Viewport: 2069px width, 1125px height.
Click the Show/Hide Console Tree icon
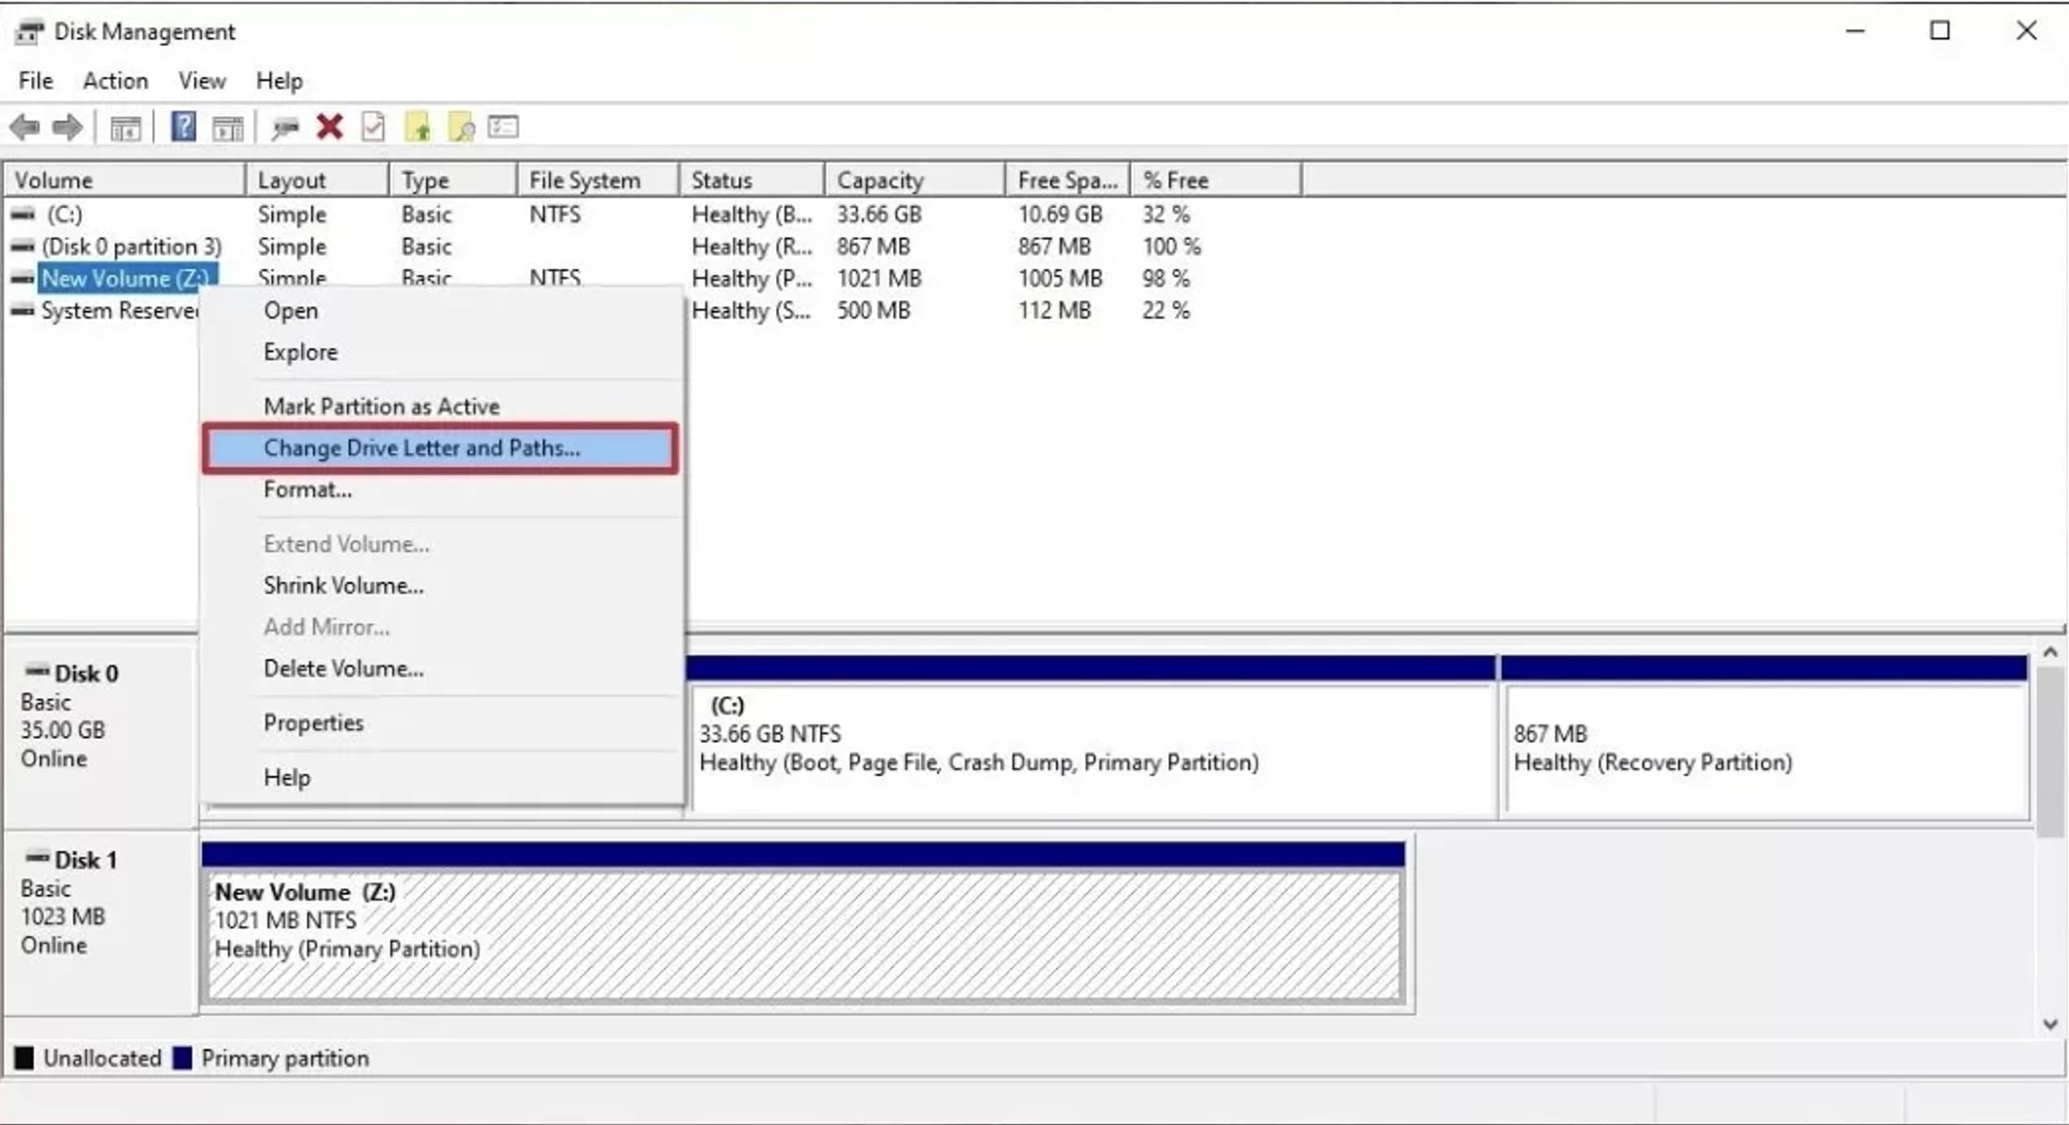pyautogui.click(x=125, y=128)
